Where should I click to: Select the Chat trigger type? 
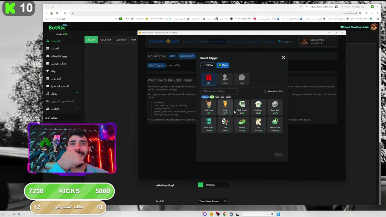[242, 79]
